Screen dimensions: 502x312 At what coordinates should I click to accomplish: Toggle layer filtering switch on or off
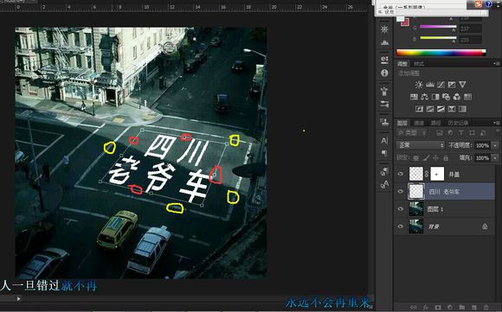point(497,131)
